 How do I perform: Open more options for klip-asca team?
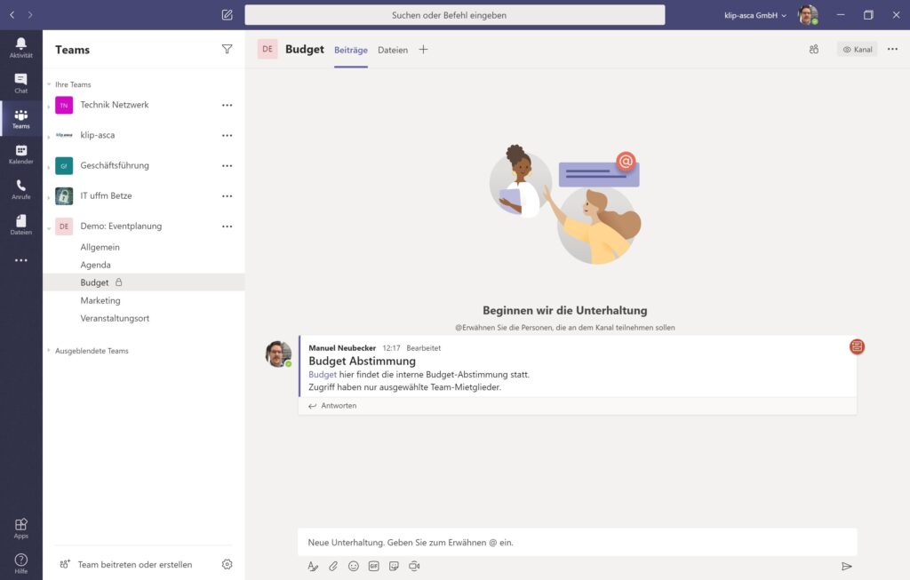(227, 135)
